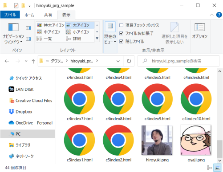Choose 一覧 list layout
This screenshot has width=223, height=172.
point(45,39)
